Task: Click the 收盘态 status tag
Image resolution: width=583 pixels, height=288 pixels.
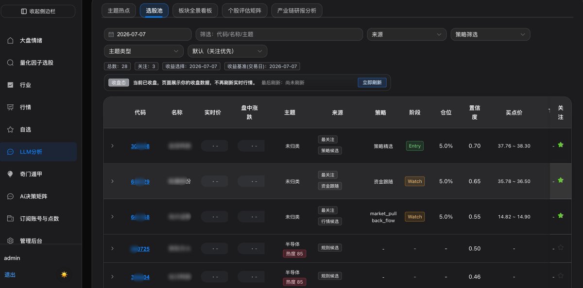Action: click(x=119, y=82)
